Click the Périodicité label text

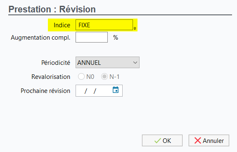pos(56,63)
